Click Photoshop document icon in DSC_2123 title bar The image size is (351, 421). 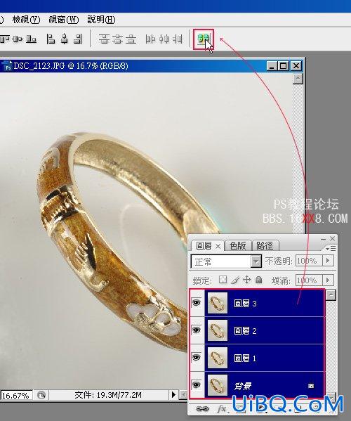click(7, 66)
